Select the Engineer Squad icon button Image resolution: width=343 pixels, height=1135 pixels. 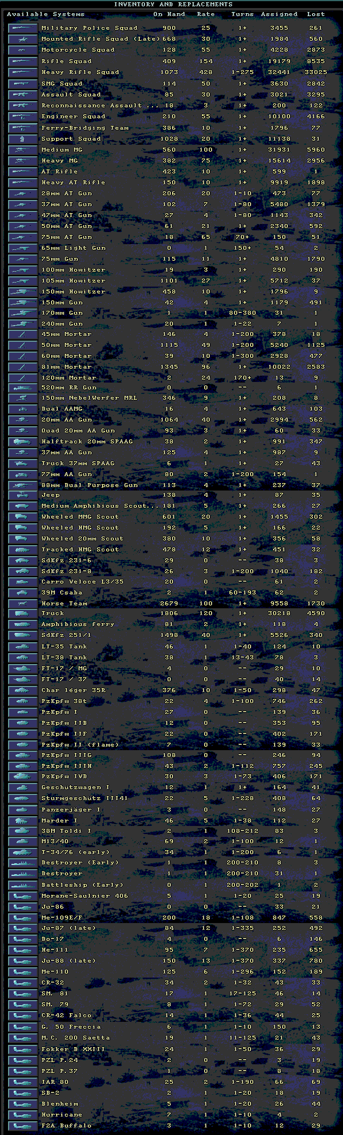point(23,116)
